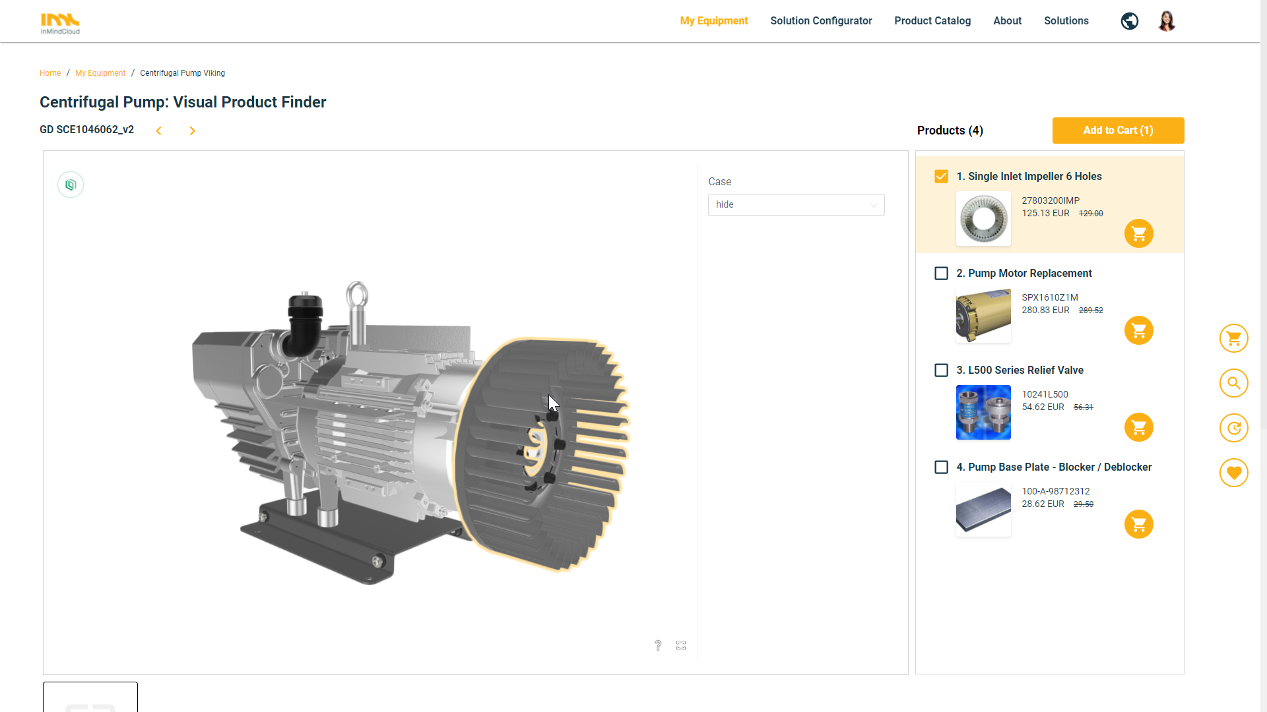
Task: Go to next equipment drawing arrow
Action: [192, 131]
